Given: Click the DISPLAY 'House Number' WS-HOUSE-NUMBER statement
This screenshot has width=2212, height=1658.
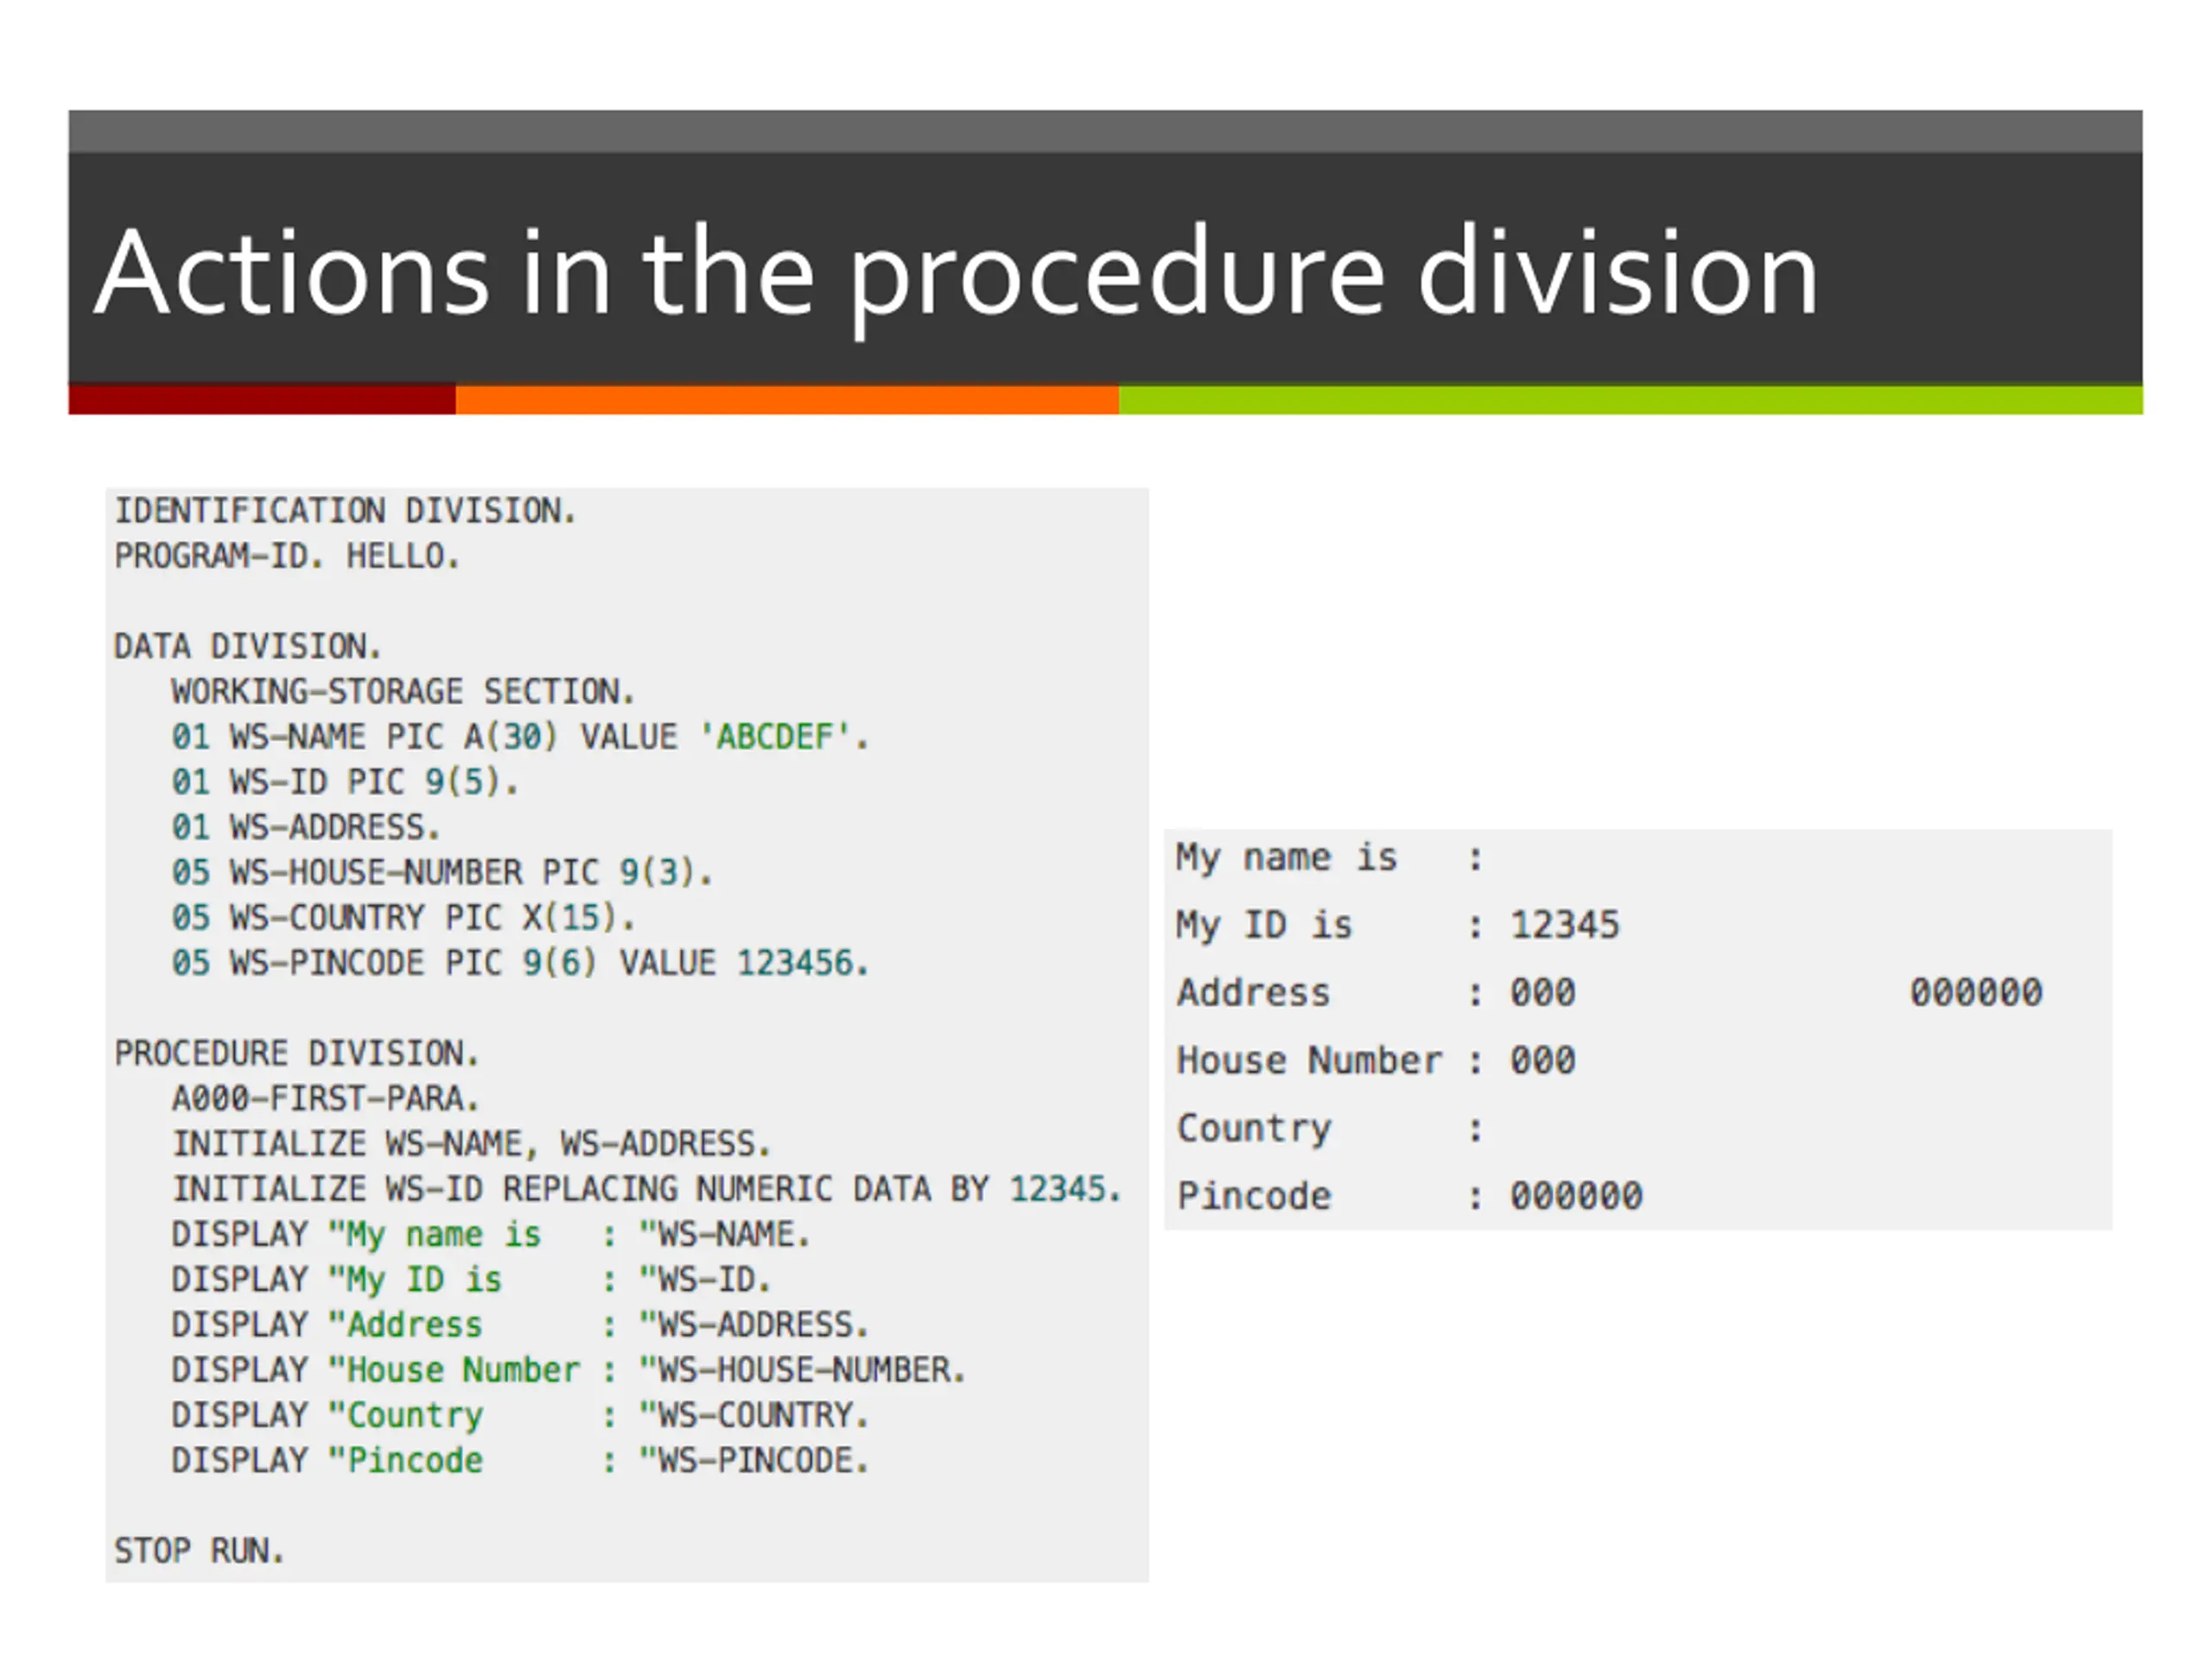Looking at the screenshot, I should click(568, 1370).
